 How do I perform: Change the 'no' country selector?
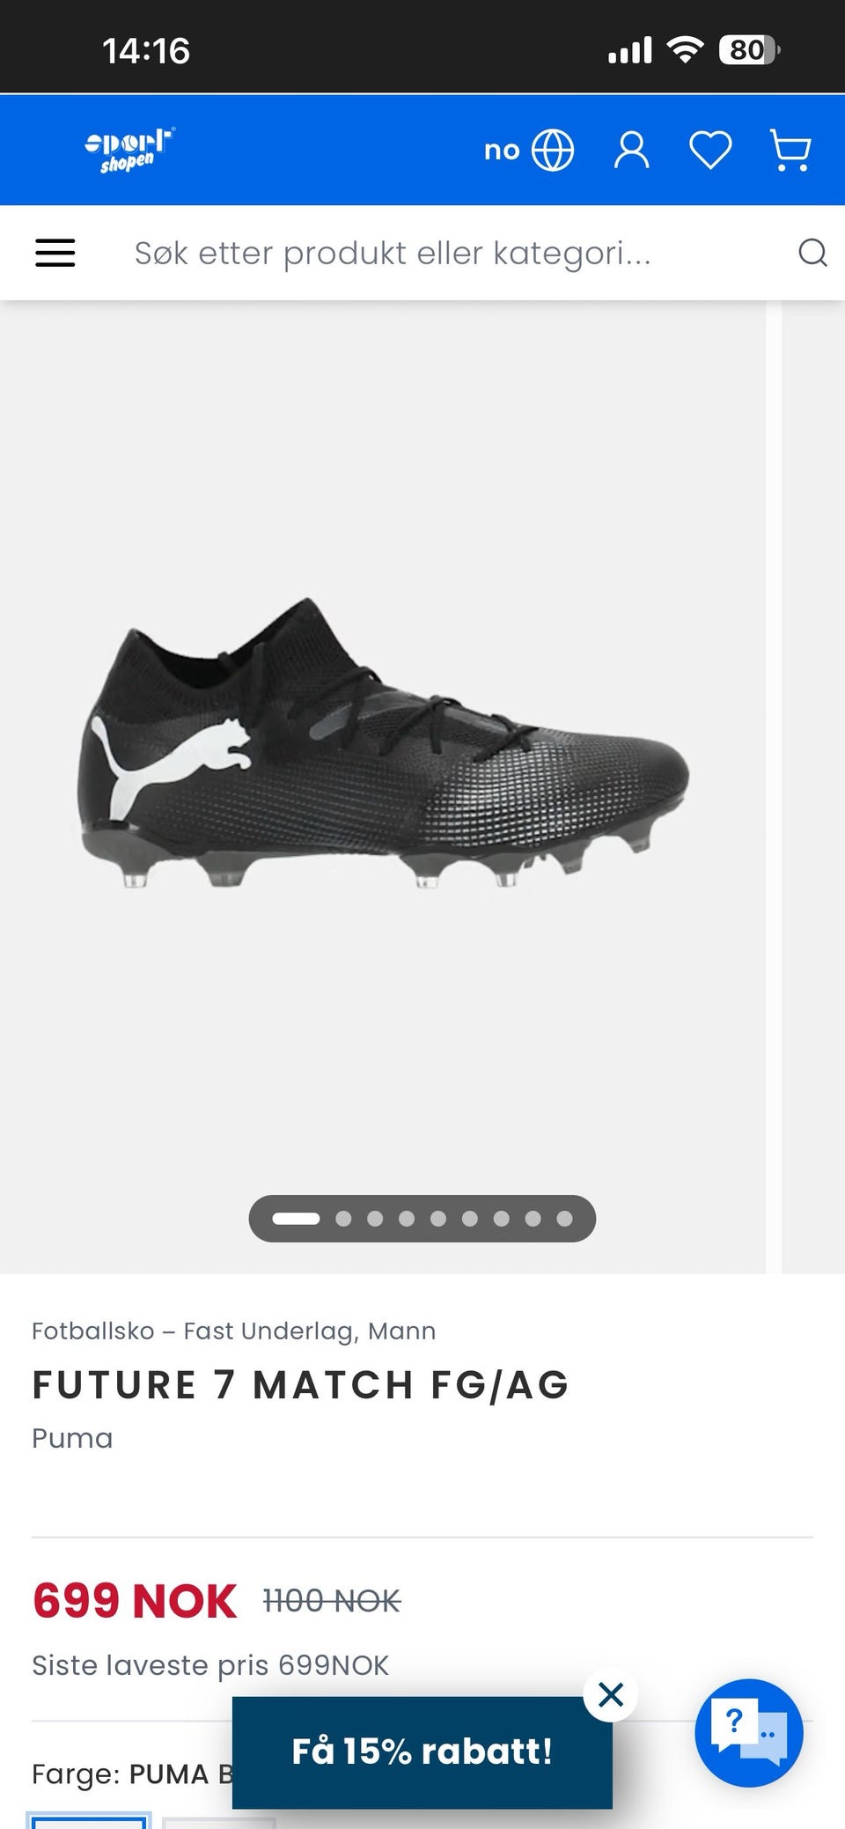tap(502, 151)
